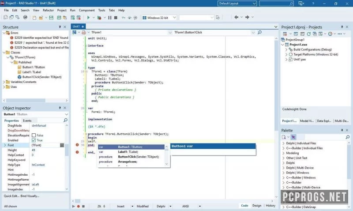Click the circular target icon in Projects toolbar
This screenshot has height=211, width=353.
point(330,34)
